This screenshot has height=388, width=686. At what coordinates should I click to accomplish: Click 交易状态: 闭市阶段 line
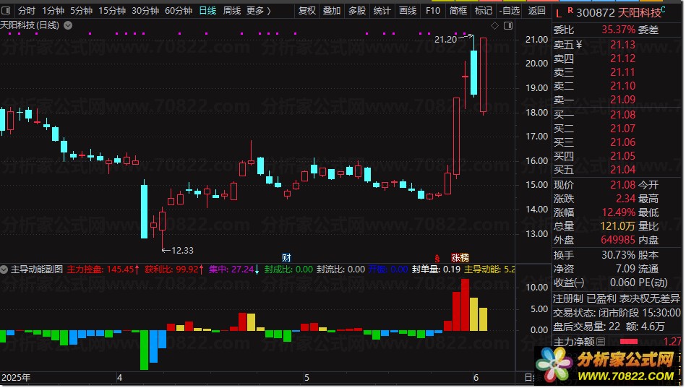click(x=617, y=312)
